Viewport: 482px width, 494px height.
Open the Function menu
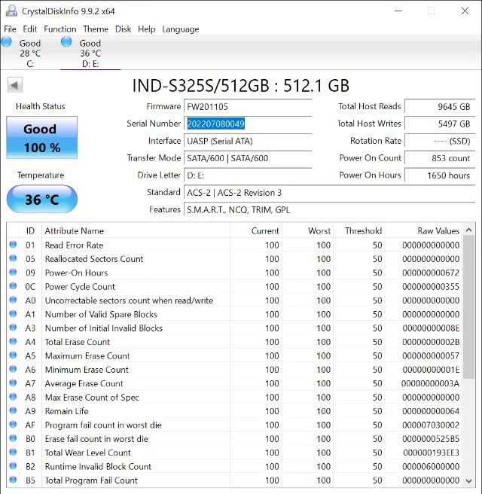tap(60, 29)
